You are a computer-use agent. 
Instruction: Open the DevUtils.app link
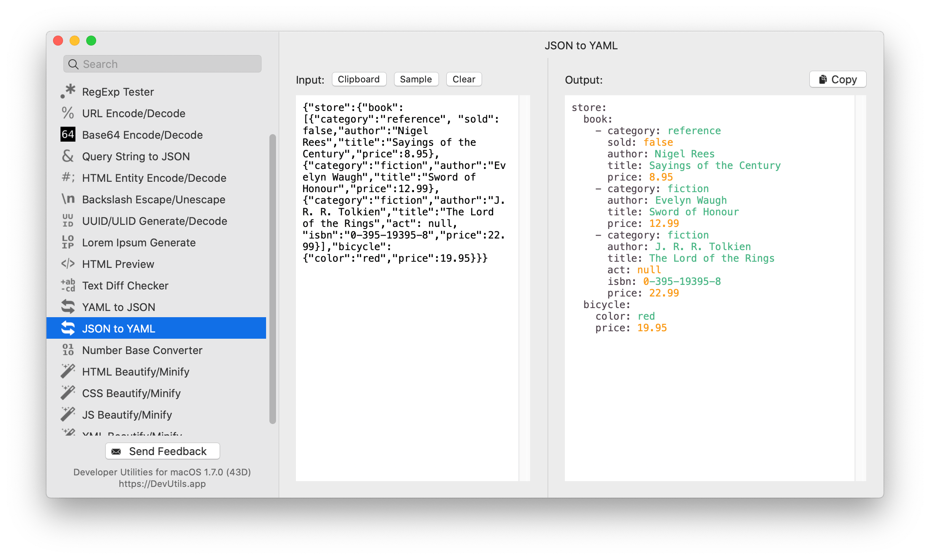[161, 484]
